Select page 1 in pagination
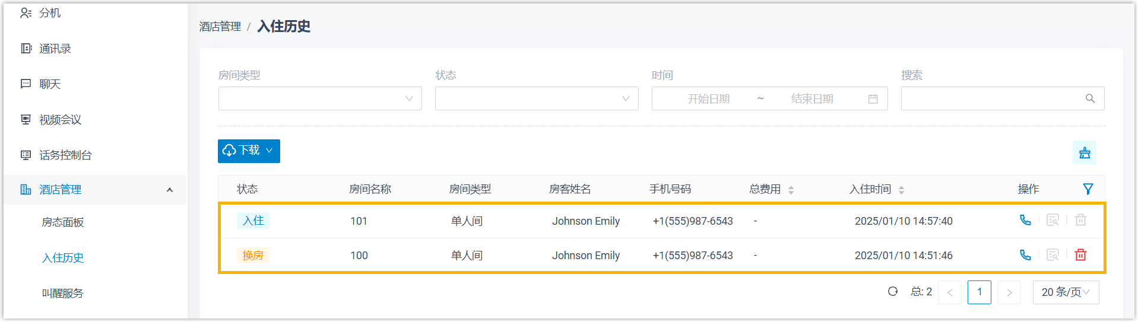The image size is (1138, 322). [979, 292]
